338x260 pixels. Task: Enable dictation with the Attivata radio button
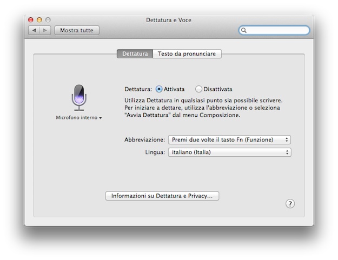tap(159, 89)
